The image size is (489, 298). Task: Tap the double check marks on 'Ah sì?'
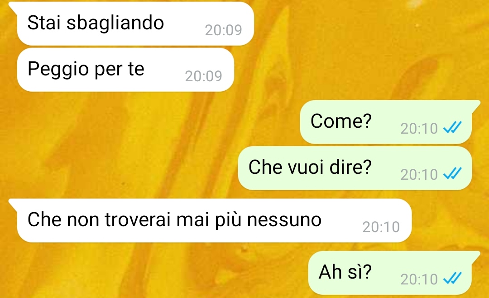(x=452, y=278)
